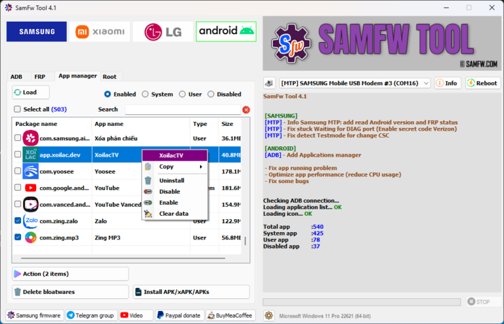Switch to the FRP tab
The height and width of the screenshot is (324, 504).
[x=40, y=77]
